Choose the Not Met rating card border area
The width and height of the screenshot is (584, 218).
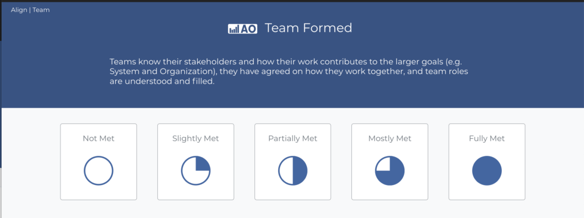coord(99,162)
